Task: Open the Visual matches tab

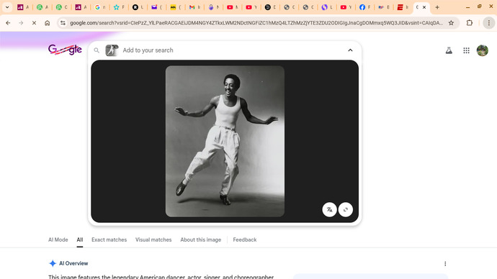Action: point(153,239)
